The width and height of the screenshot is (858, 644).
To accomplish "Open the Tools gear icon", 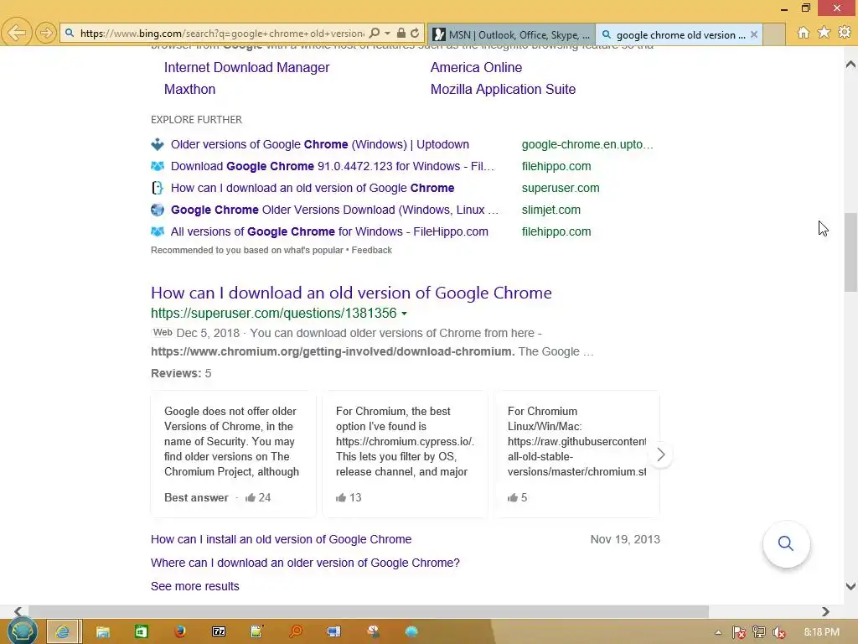I will tap(845, 33).
